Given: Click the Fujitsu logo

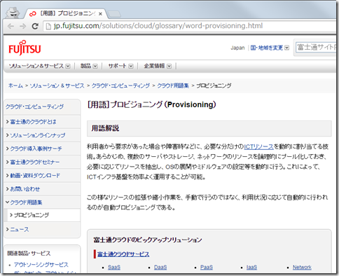Looking at the screenshot, I should click(x=25, y=48).
